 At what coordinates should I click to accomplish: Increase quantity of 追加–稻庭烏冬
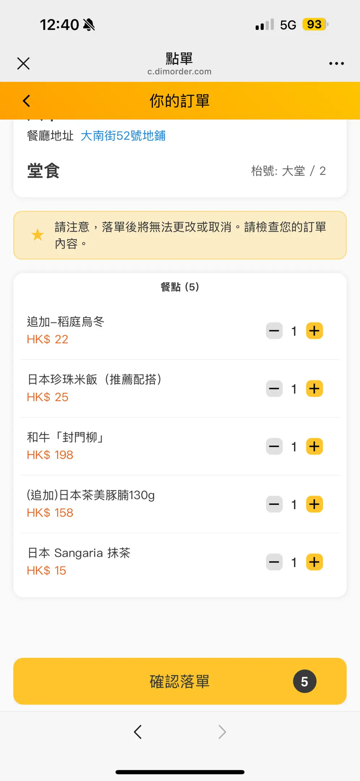314,331
